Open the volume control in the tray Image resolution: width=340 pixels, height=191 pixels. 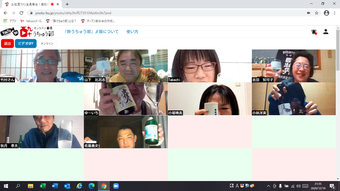pyautogui.click(x=299, y=186)
